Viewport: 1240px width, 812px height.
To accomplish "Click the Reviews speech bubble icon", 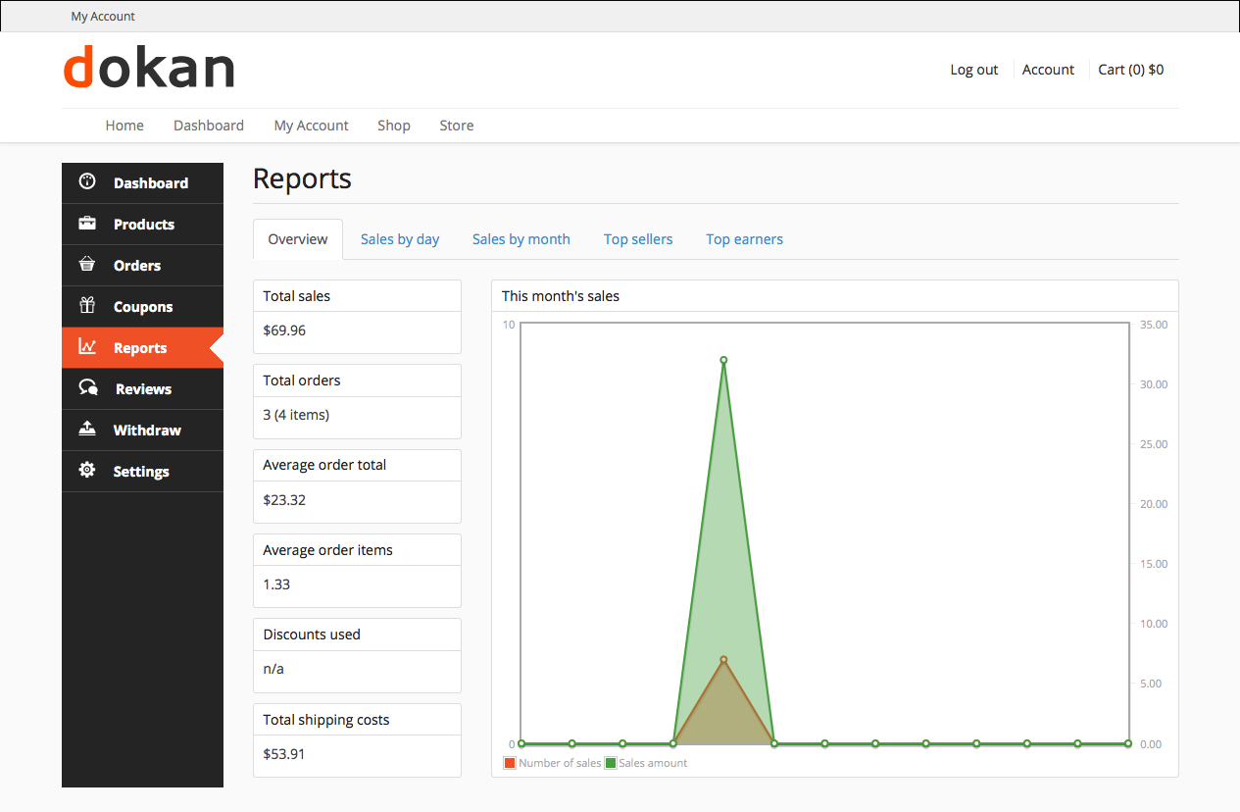I will (88, 388).
